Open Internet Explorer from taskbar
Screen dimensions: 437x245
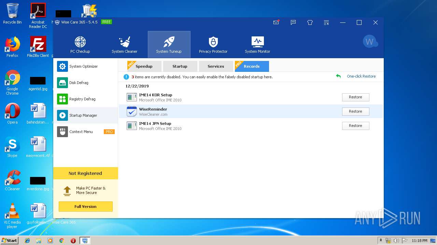pos(27,241)
